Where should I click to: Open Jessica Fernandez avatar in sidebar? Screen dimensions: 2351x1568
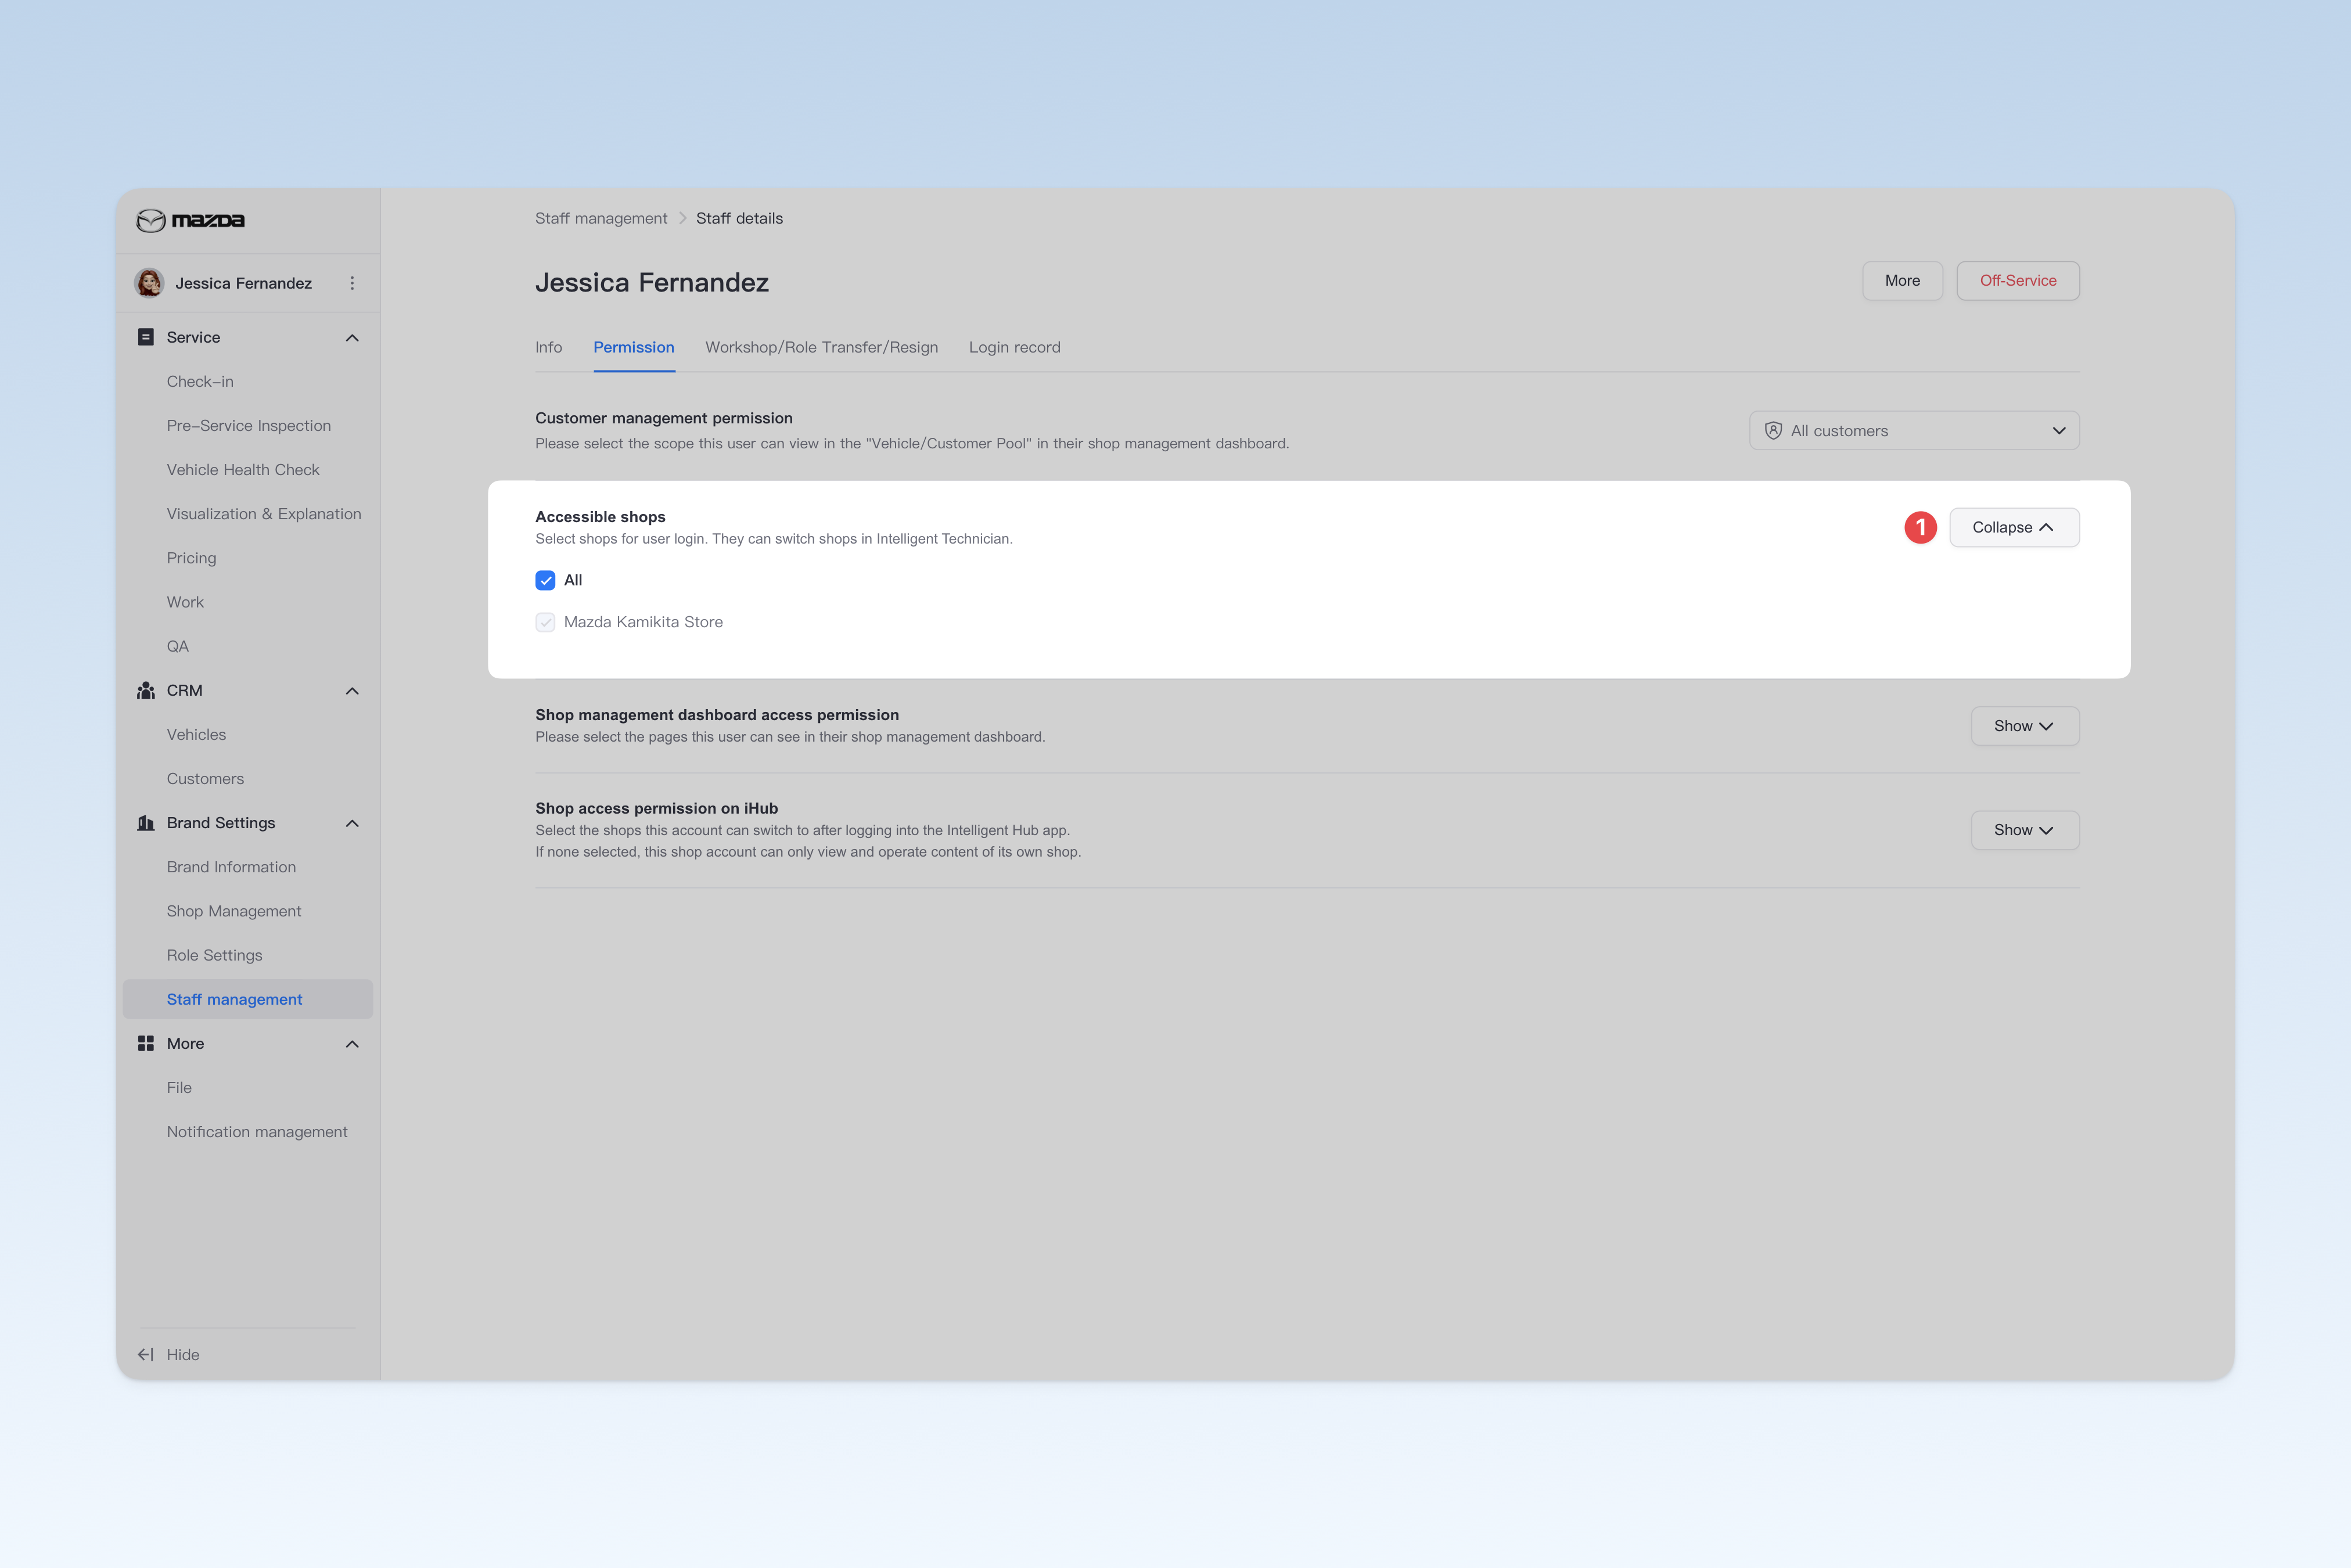(x=149, y=283)
